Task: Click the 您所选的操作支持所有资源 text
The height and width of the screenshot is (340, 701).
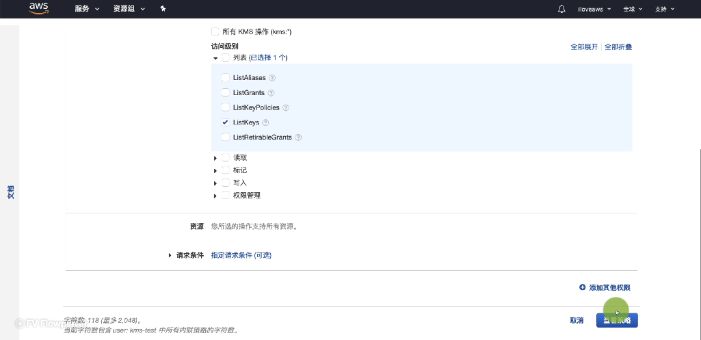Action: (254, 227)
